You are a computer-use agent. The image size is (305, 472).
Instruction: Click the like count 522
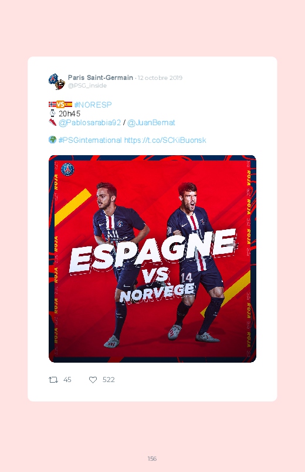109,380
